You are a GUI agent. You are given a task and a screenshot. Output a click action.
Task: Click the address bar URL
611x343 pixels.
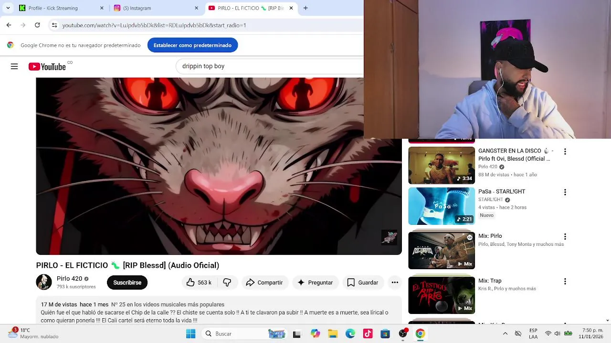(154, 25)
